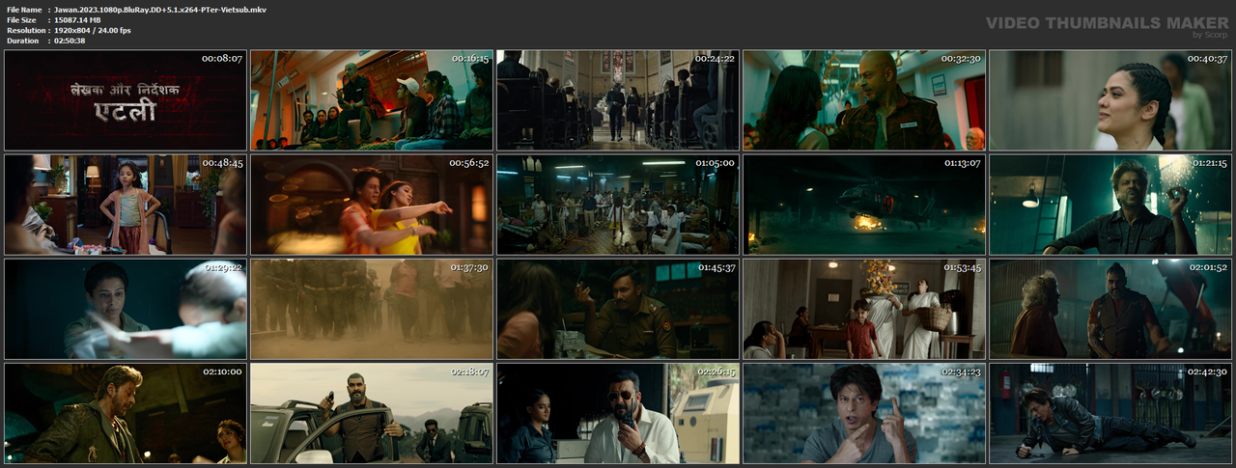The height and width of the screenshot is (468, 1236).
Task: Select the thumbnail stamped 02:01:52
Action: [x=1110, y=309]
